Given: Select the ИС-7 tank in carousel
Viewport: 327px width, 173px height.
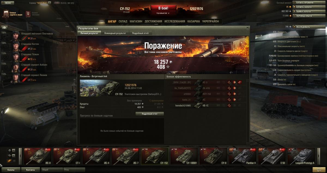Looking at the screenshot, I should 125,156.
